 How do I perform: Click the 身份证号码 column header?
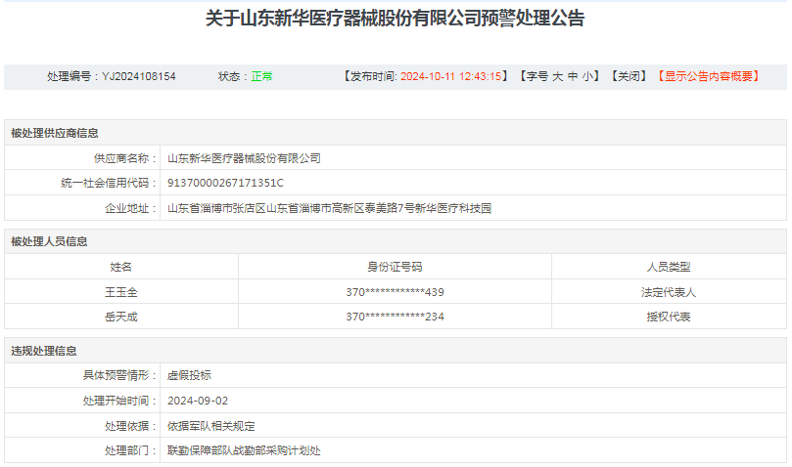coord(395,267)
